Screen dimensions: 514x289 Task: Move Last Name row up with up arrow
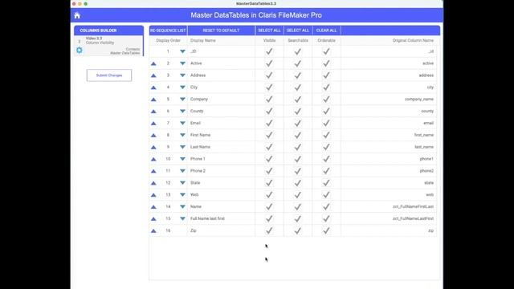tap(153, 147)
